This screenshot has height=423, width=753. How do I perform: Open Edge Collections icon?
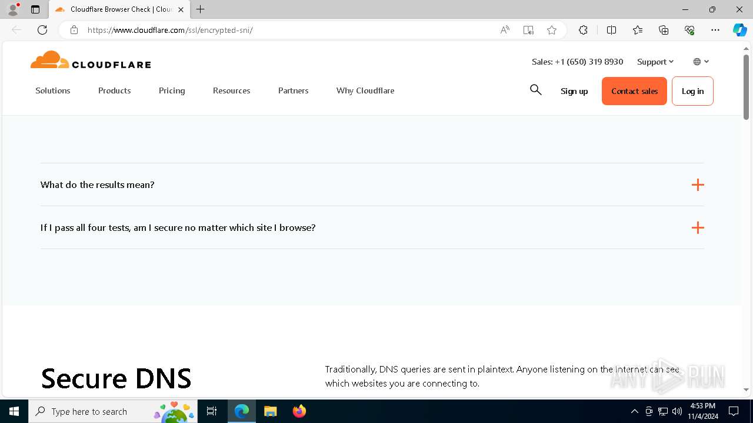pos(664,30)
